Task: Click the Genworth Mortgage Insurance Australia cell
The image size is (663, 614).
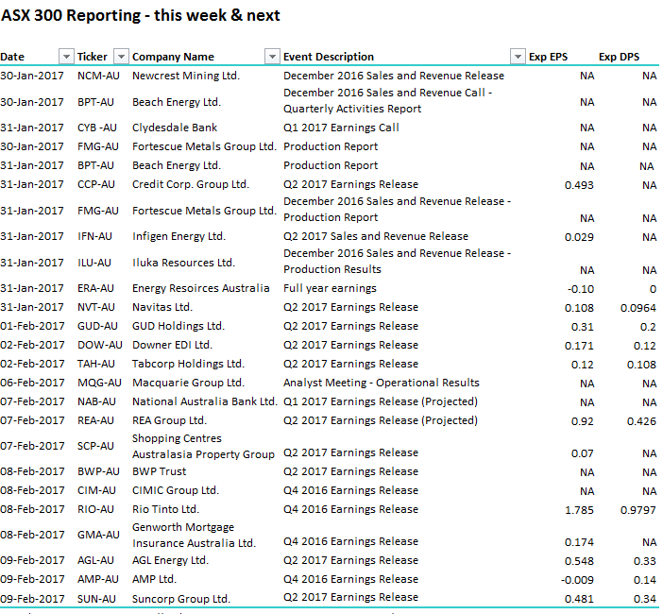Action: click(x=194, y=536)
